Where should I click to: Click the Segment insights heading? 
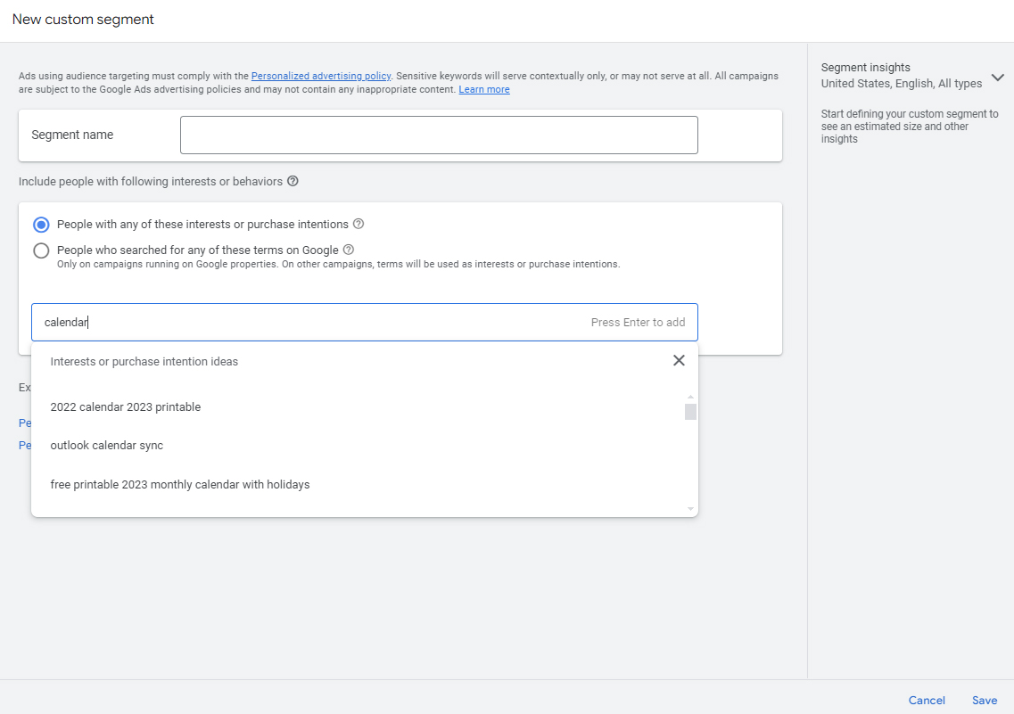click(865, 67)
